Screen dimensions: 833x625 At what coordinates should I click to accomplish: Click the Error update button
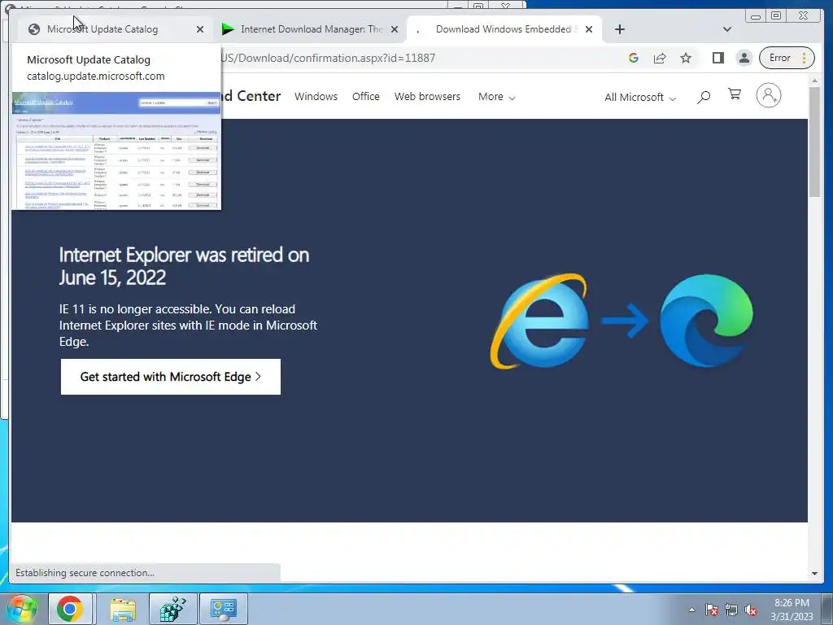click(787, 58)
